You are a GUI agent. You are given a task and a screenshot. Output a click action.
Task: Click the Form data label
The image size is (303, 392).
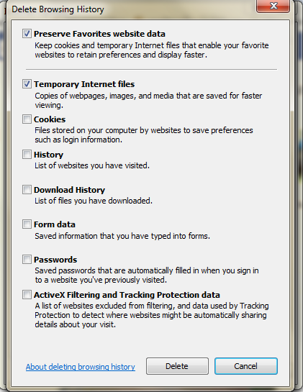(x=54, y=224)
